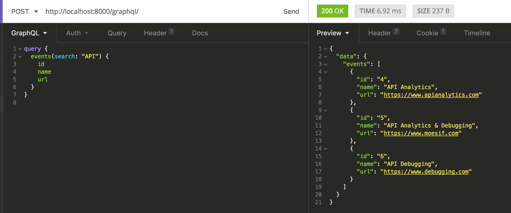
Task: View the response Header tab
Action: [x=380, y=33]
